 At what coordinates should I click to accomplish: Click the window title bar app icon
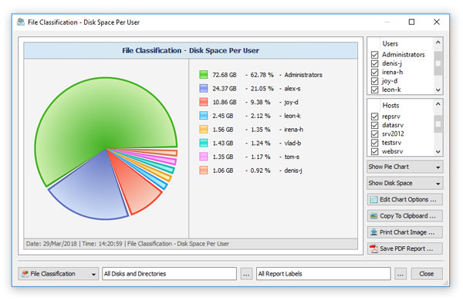[x=21, y=22]
